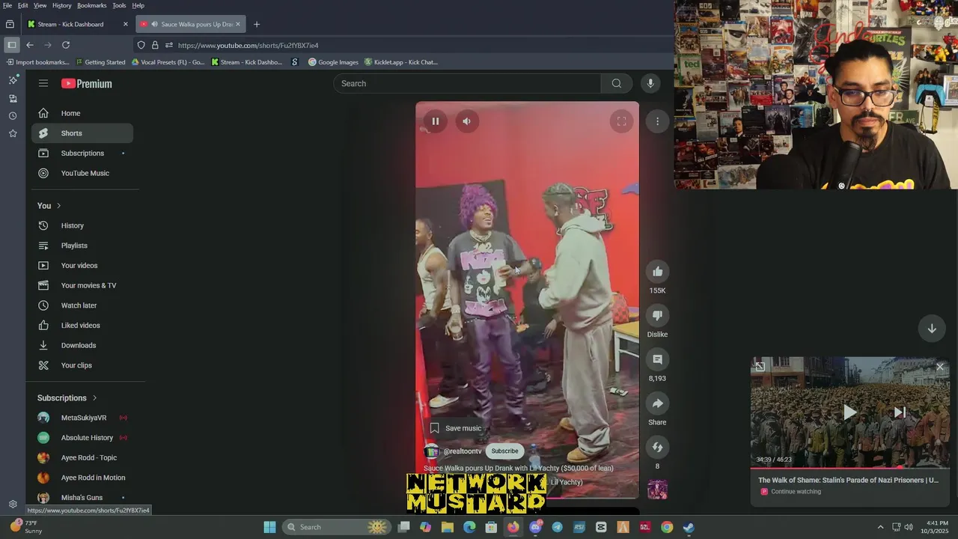The width and height of the screenshot is (958, 539).
Task: Go back in browser history
Action: tap(30, 45)
